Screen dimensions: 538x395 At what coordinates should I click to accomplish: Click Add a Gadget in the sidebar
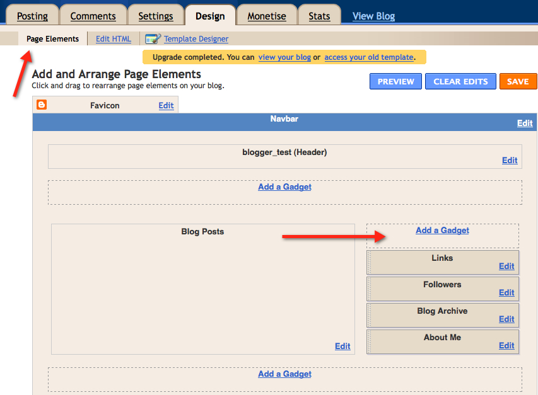point(442,230)
